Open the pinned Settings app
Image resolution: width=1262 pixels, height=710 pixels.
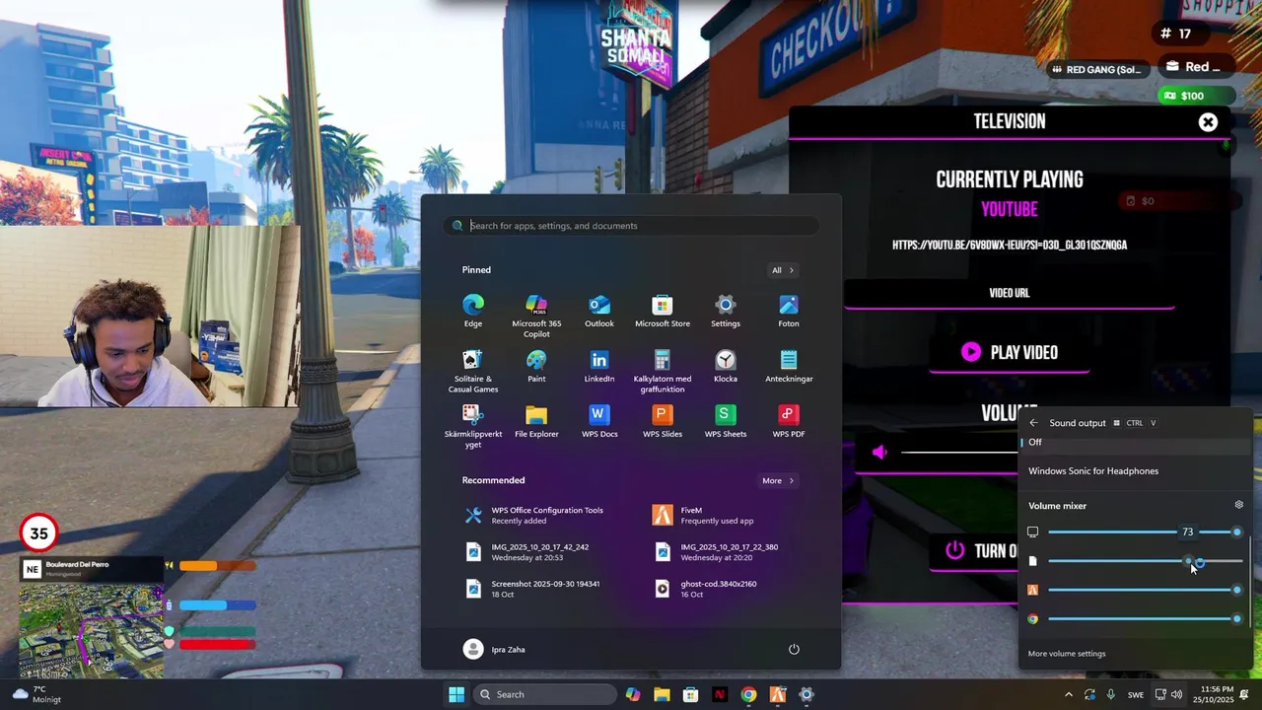[726, 311]
